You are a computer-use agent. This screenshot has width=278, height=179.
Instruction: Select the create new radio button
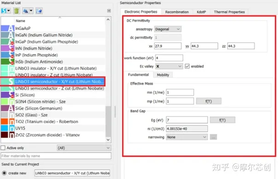(4, 173)
